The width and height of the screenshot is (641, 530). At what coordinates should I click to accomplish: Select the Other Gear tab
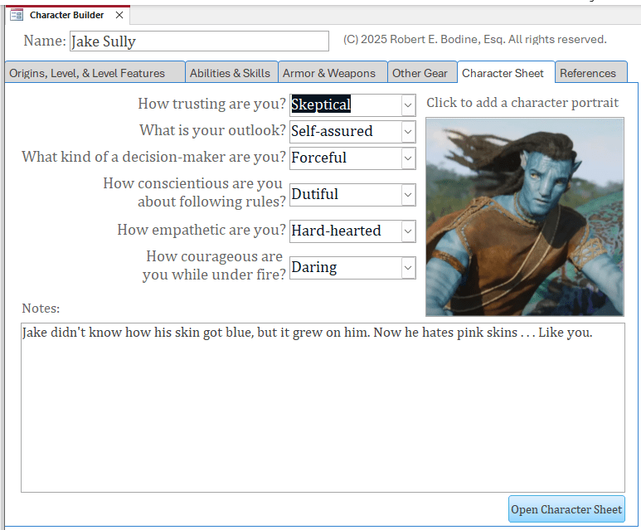coord(420,73)
